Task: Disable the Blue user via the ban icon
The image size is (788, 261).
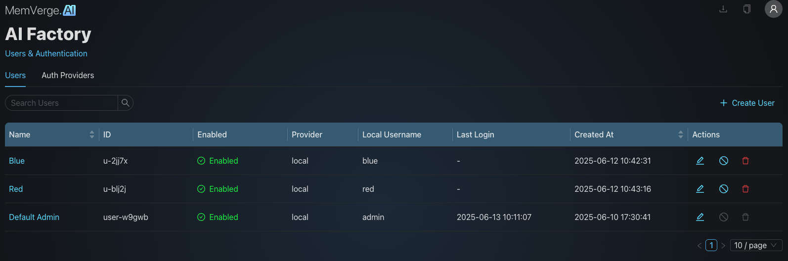Action: pyautogui.click(x=723, y=161)
